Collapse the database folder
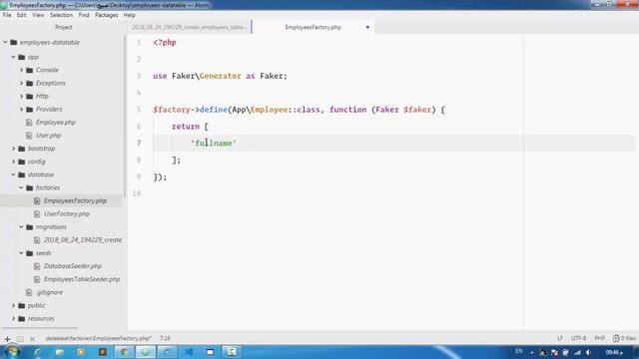The width and height of the screenshot is (639, 359). [13, 175]
